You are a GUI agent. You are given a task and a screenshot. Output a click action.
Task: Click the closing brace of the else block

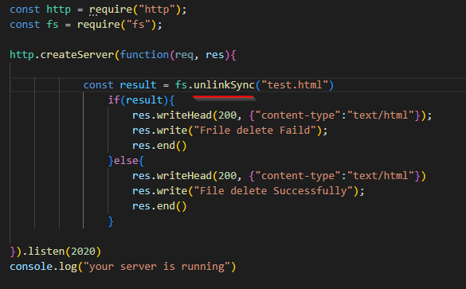click(111, 221)
